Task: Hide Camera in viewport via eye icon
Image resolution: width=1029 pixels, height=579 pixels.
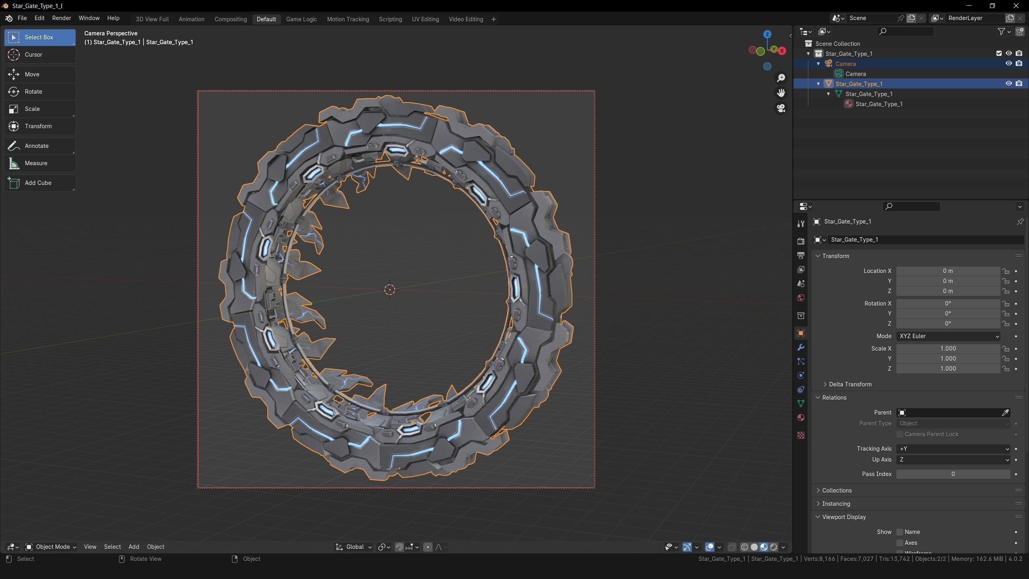Action: tap(1009, 64)
